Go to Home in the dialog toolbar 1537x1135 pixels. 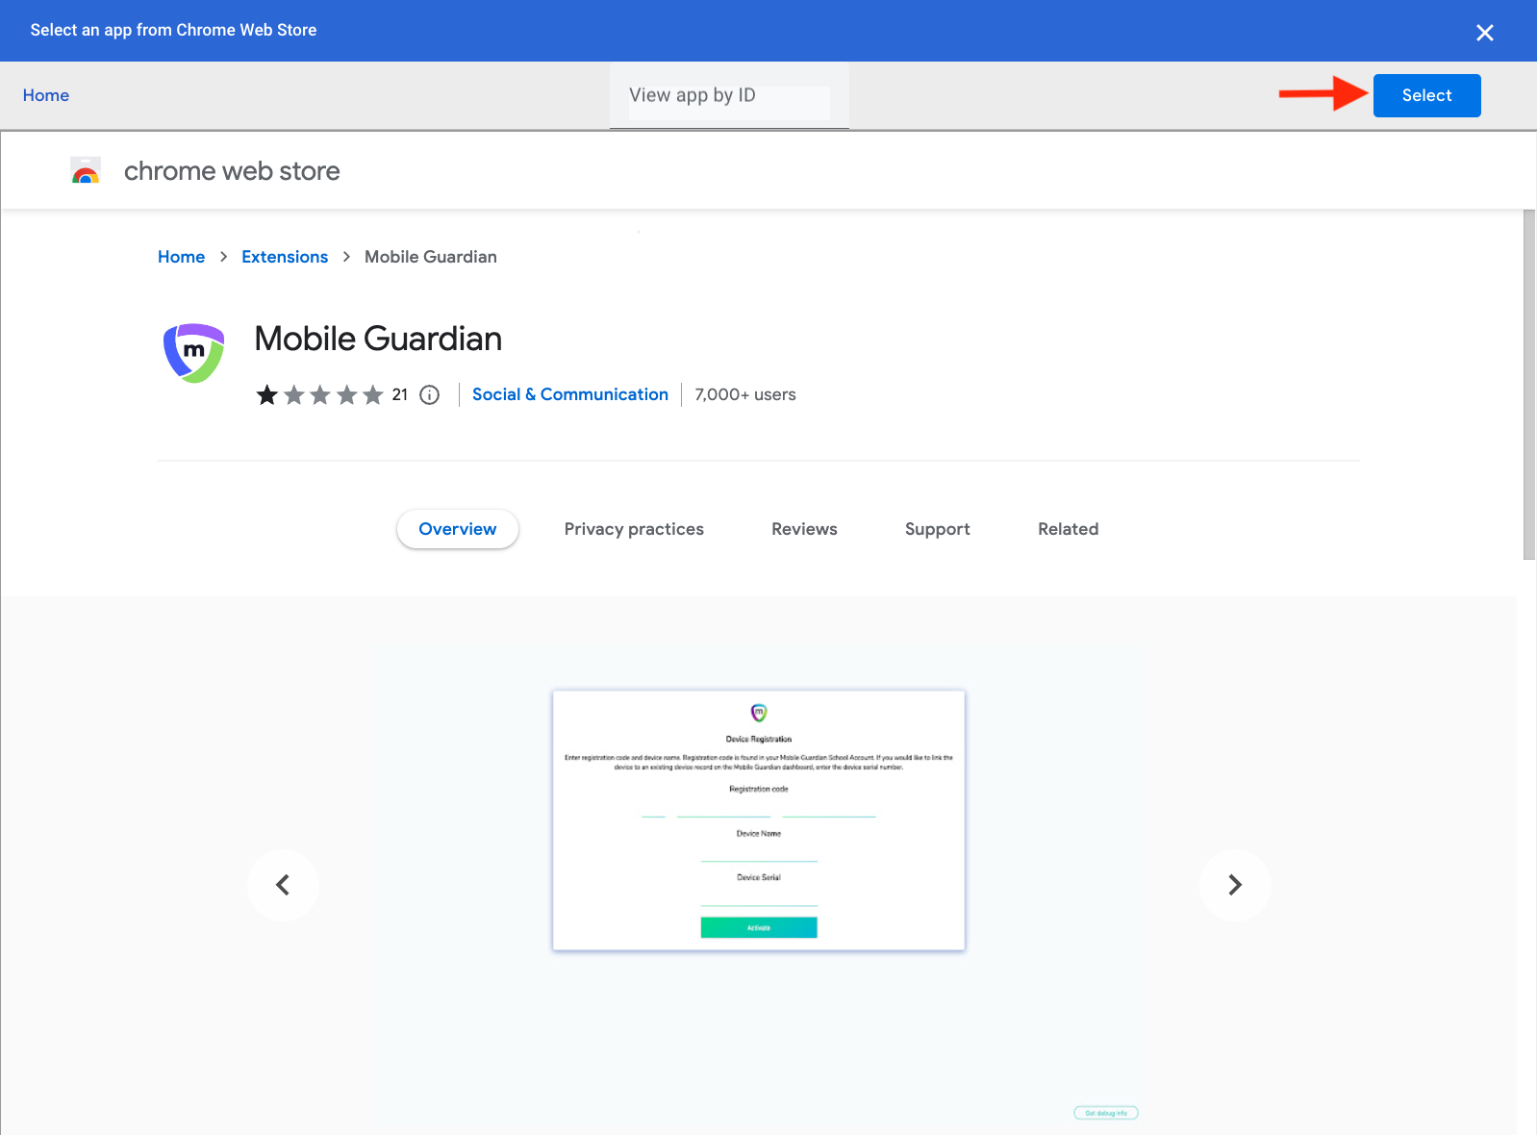[x=46, y=95]
